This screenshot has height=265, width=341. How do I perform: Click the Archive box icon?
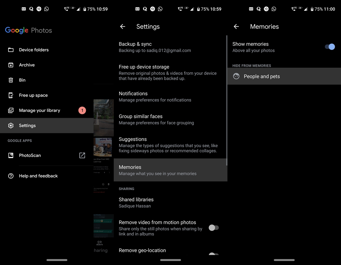11,65
